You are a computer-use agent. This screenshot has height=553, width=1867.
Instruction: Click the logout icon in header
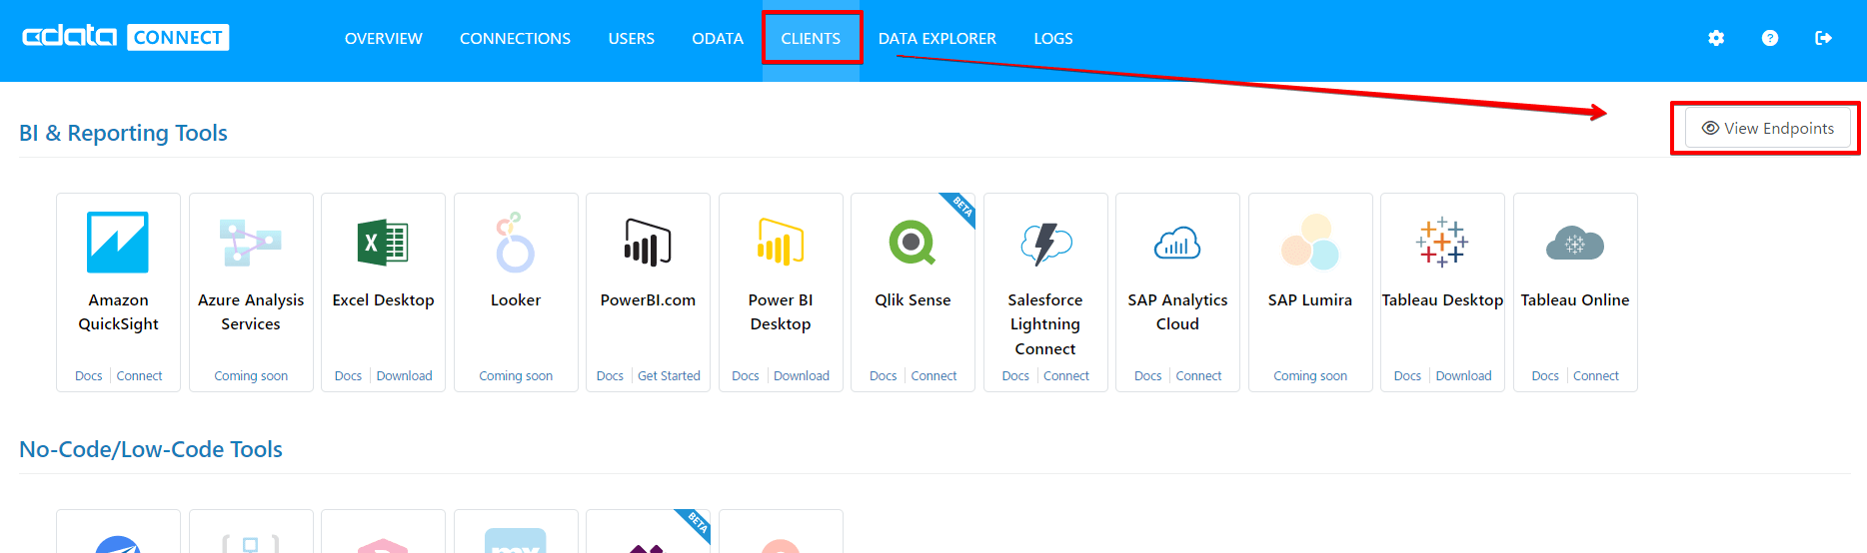(x=1824, y=38)
